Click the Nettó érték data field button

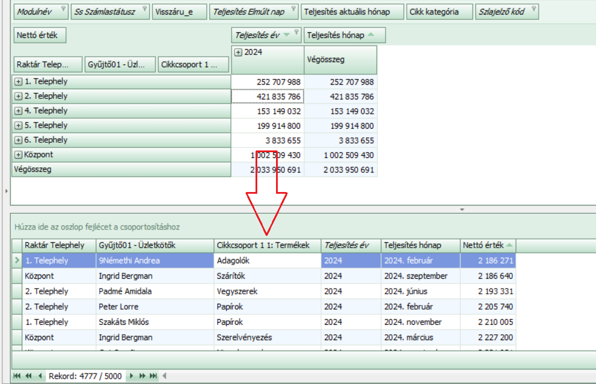click(39, 35)
